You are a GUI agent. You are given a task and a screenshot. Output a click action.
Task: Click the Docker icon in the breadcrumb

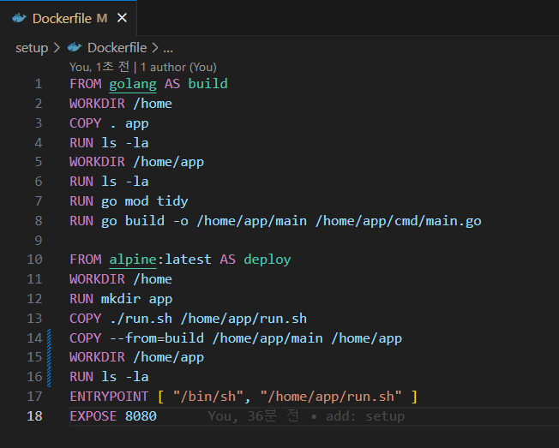click(75, 48)
